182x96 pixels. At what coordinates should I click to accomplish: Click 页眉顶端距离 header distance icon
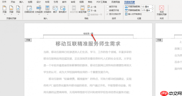coord(126,7)
